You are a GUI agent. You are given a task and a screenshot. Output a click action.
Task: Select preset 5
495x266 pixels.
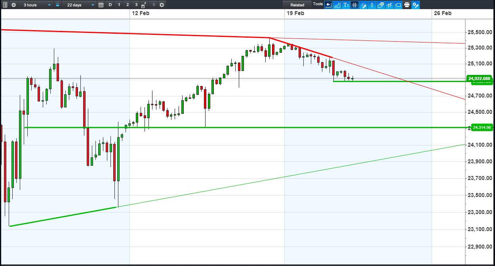154,5
